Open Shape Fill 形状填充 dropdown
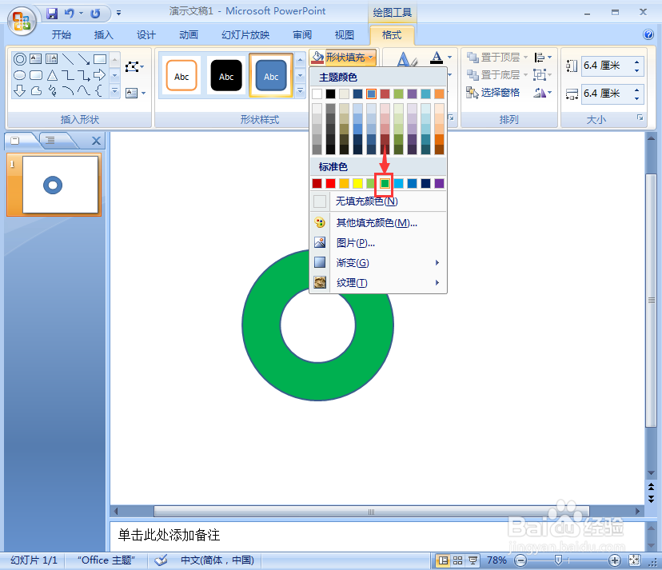This screenshot has width=662, height=570. tap(343, 57)
